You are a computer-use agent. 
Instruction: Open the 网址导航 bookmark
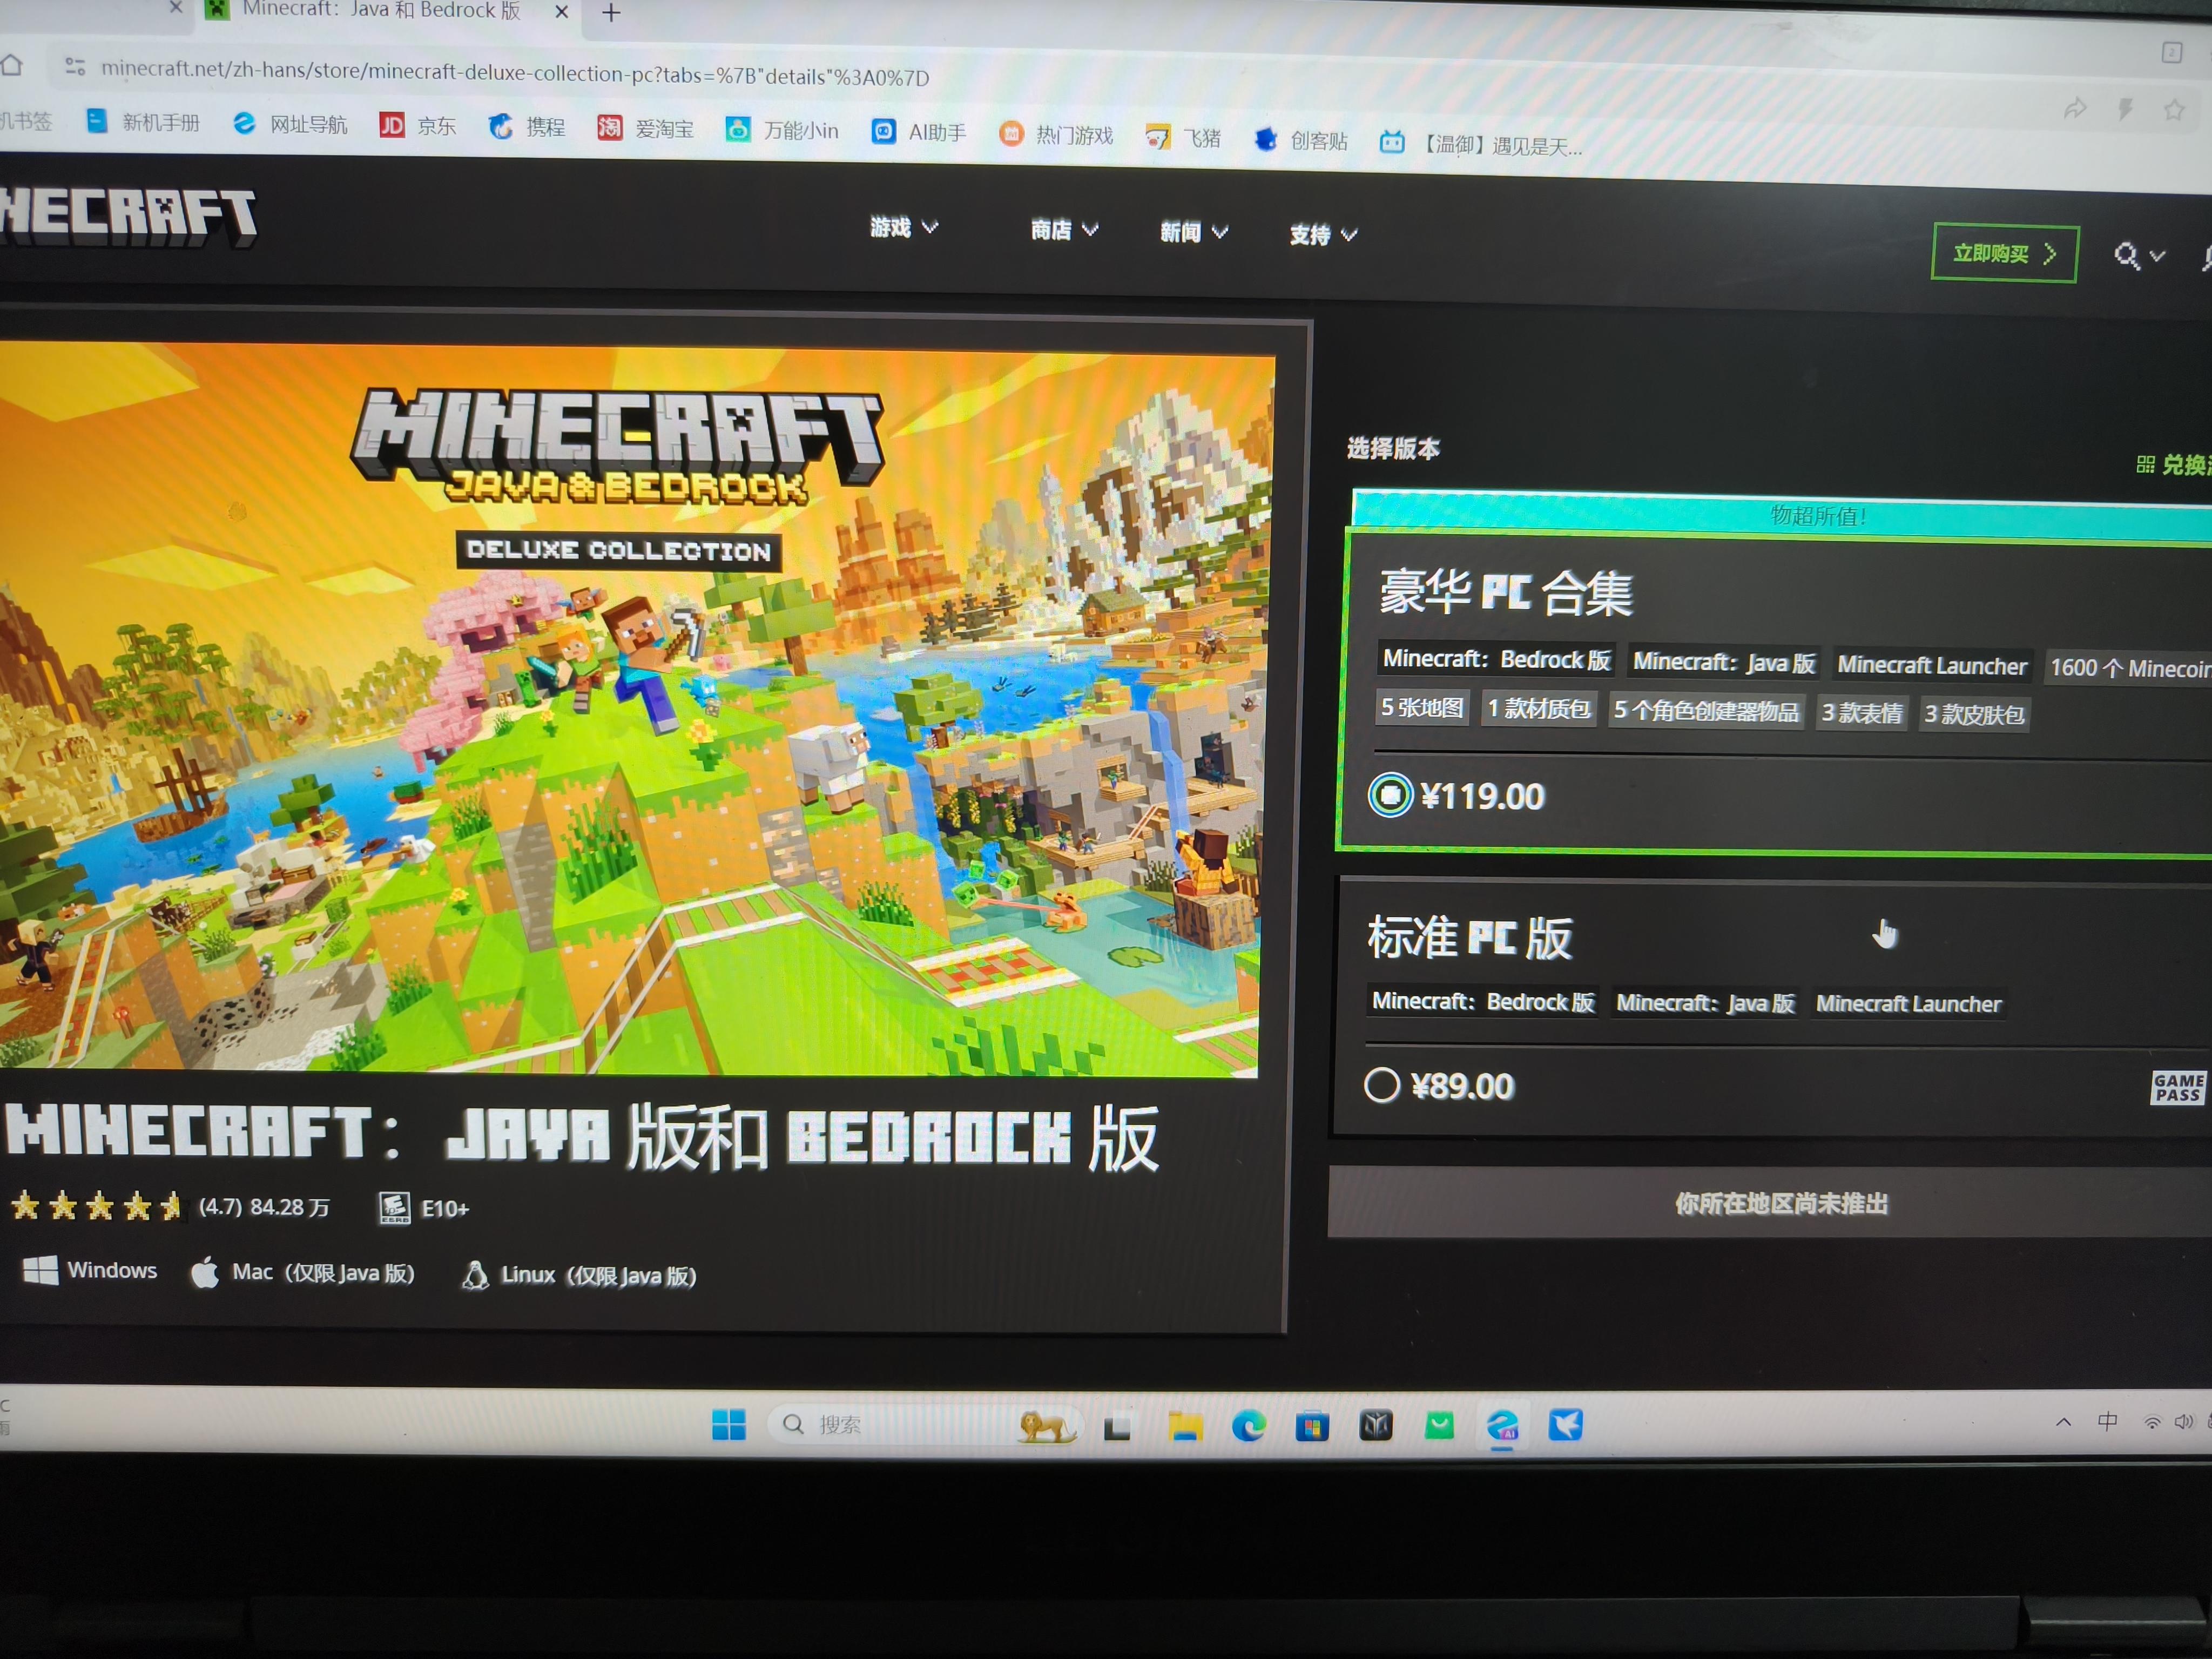point(290,124)
